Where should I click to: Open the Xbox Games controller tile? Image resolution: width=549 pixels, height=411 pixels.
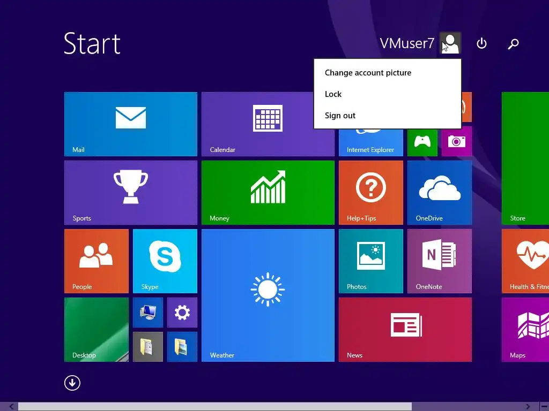tap(422, 142)
